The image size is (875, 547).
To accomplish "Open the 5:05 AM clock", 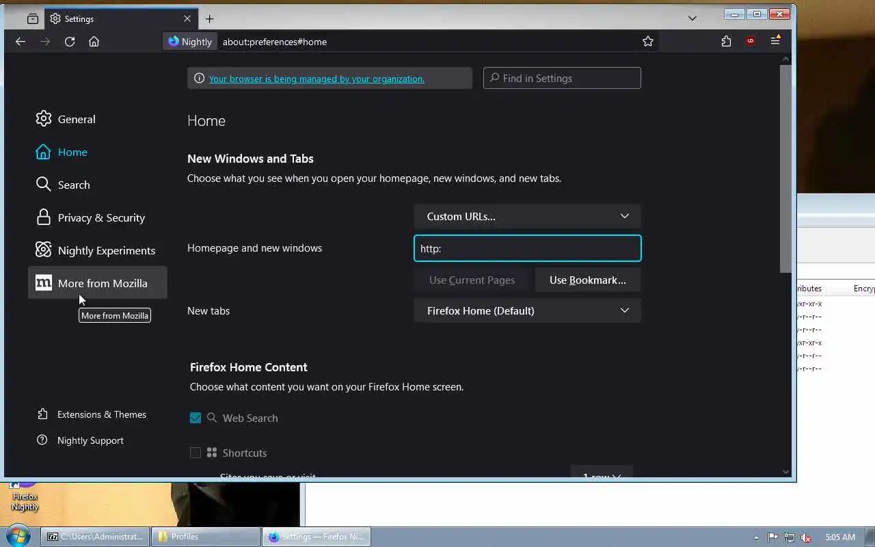I will (840, 537).
